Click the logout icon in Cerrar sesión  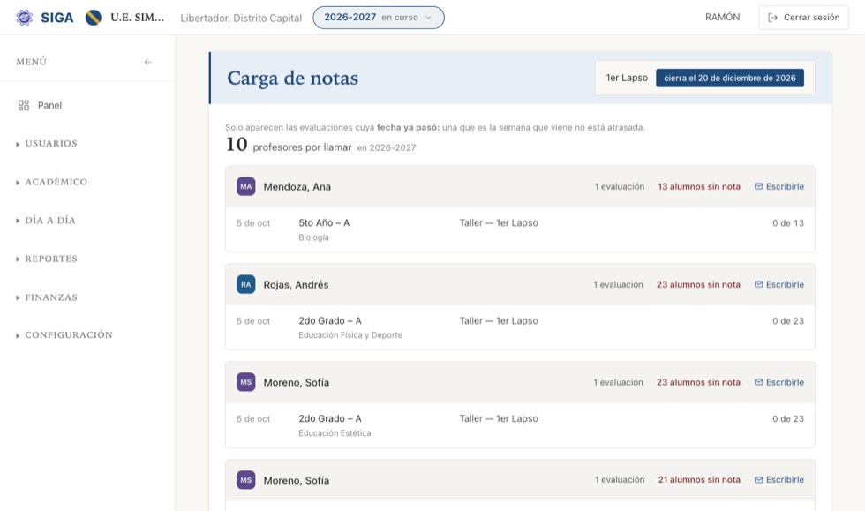(773, 18)
